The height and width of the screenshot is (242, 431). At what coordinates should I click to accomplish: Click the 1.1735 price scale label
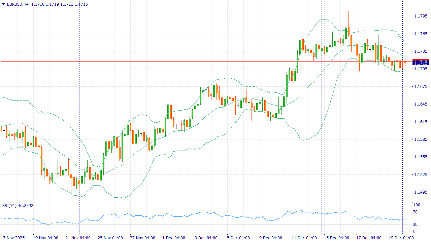(x=421, y=51)
